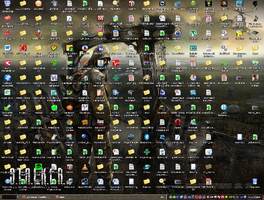Open the black head silhouette icon
The image size is (264, 200).
(255, 4)
